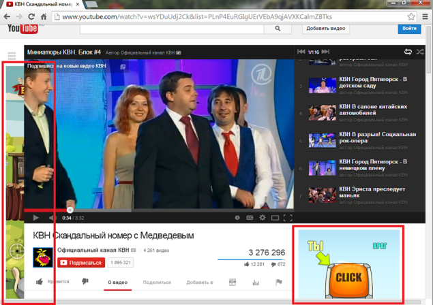This screenshot has height=305, width=433.
Task: Like the video with thumbs up
Action: (40, 282)
